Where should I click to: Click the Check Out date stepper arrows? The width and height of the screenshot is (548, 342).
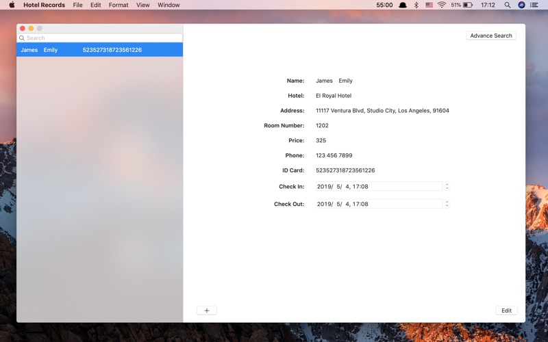[x=447, y=204]
